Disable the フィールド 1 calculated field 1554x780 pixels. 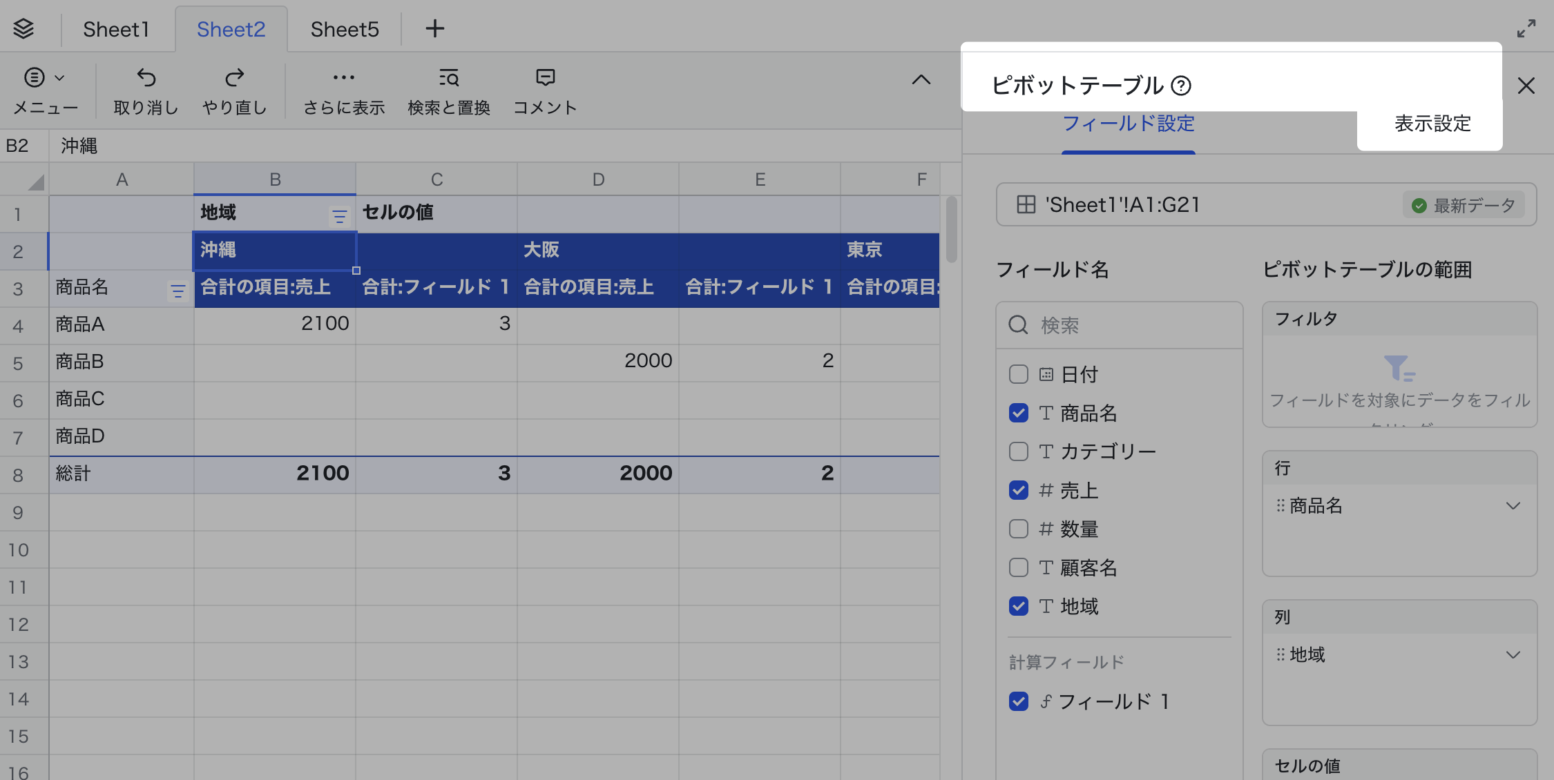1018,701
